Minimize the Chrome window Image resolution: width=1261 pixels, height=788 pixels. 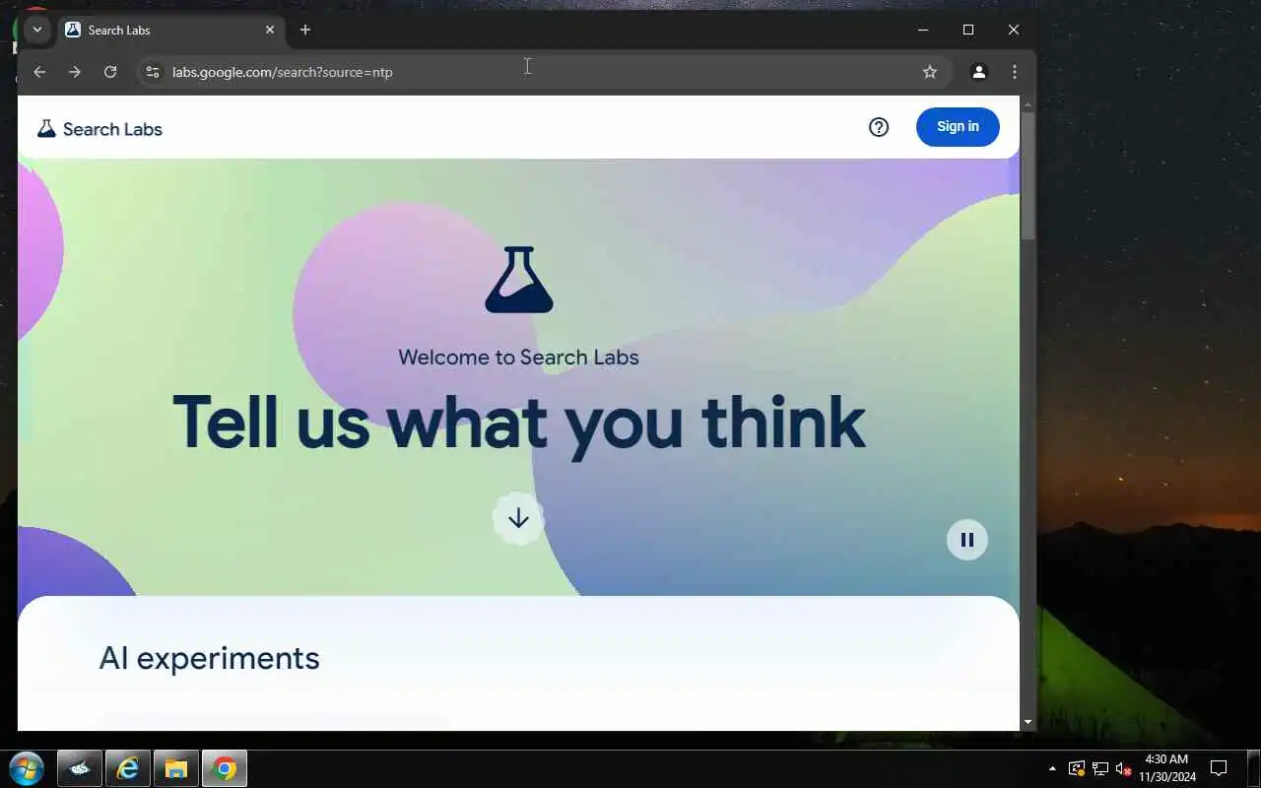tap(922, 30)
